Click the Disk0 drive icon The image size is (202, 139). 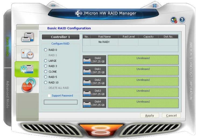coord(87,61)
